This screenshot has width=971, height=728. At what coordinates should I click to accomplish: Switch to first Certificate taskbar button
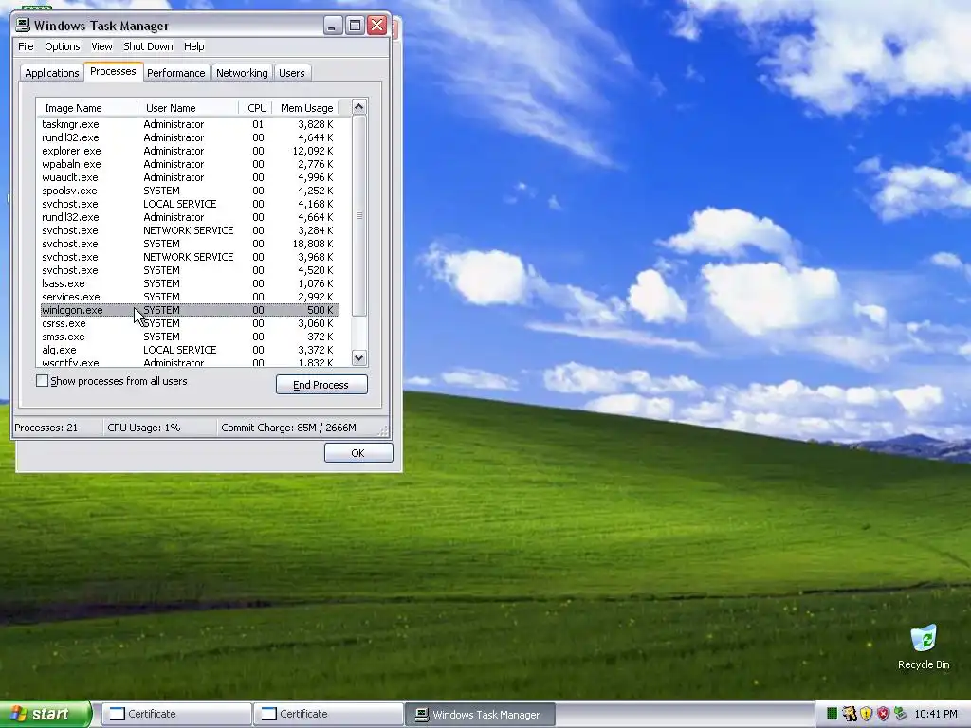click(x=176, y=714)
